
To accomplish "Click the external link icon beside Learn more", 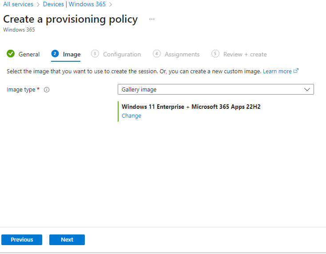I will pos(296,71).
